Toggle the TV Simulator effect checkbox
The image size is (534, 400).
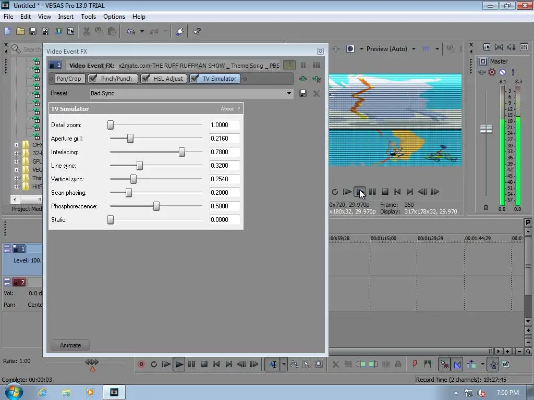click(x=195, y=79)
